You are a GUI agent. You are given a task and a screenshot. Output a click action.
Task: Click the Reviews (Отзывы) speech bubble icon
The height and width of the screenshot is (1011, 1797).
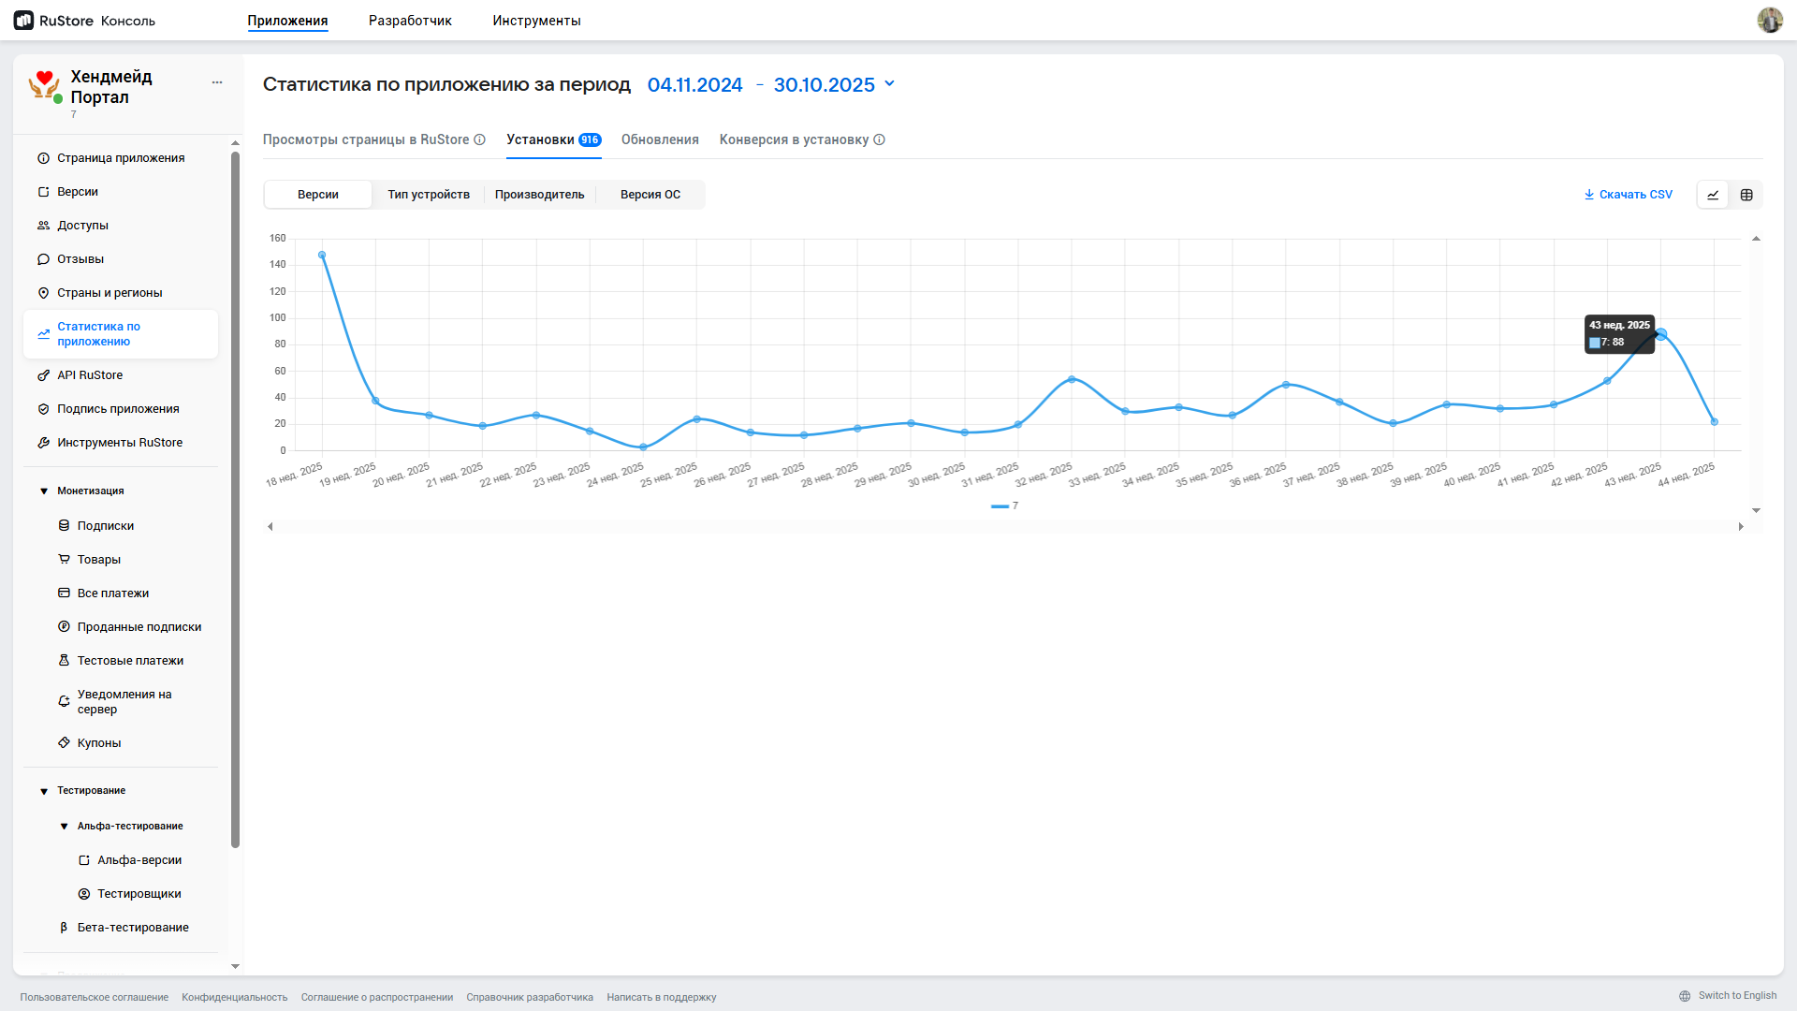[x=43, y=259]
